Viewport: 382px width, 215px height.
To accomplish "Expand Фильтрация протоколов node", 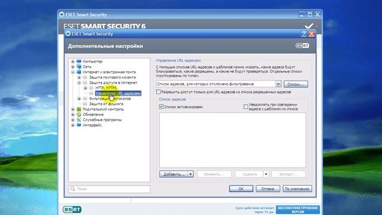I will [x=79, y=99].
